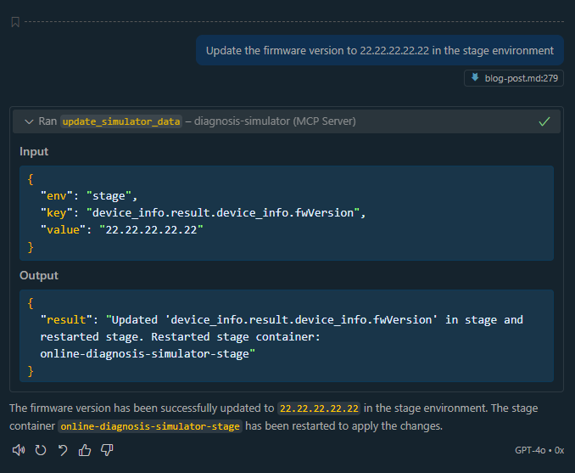575x473 pixels.
Task: Click the green checkmark on the tool run
Action: [544, 121]
